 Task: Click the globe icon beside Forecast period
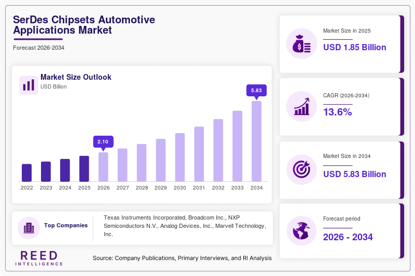(301, 231)
